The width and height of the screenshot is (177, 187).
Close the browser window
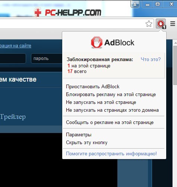click(x=171, y=4)
